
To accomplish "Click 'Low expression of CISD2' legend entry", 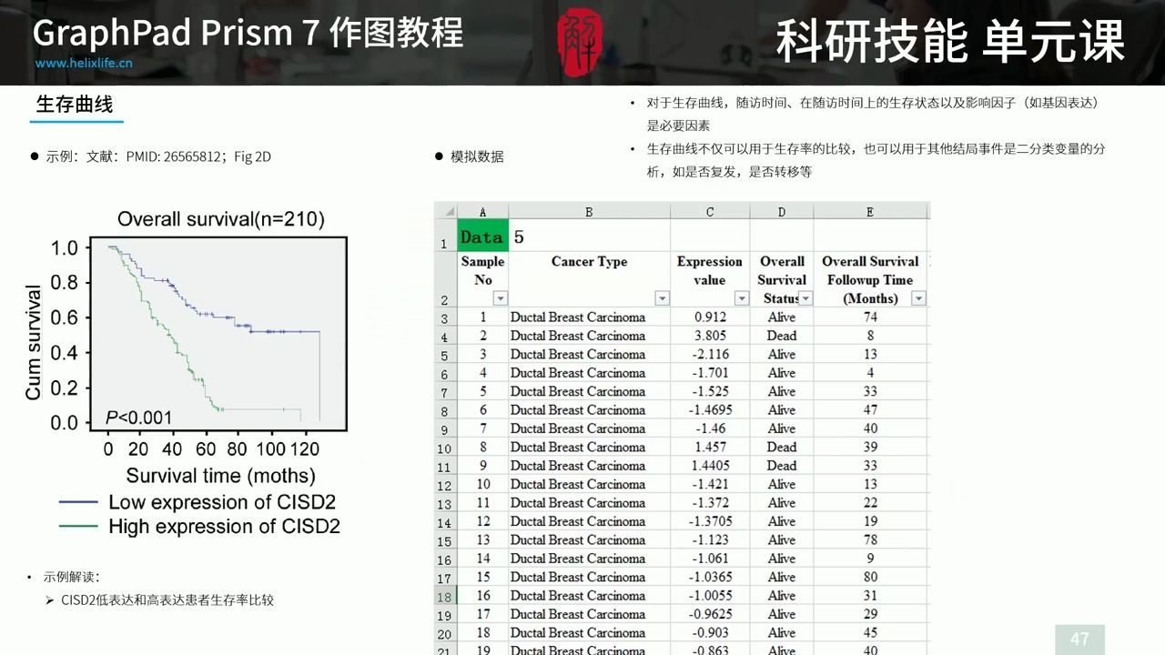I will (x=199, y=502).
